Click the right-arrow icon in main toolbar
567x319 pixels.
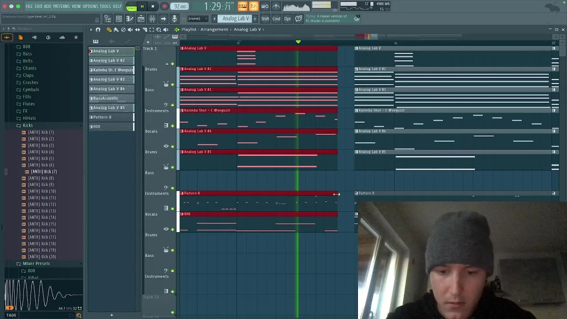tap(163, 19)
